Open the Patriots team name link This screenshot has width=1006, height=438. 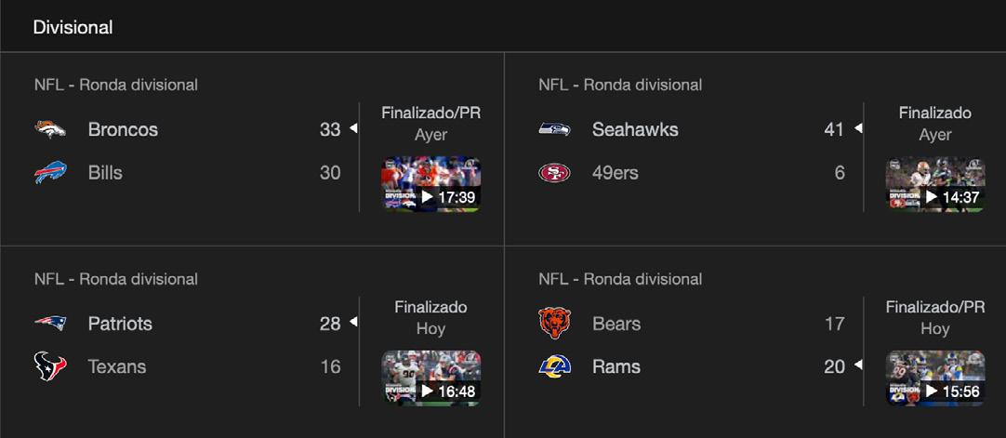pos(120,324)
